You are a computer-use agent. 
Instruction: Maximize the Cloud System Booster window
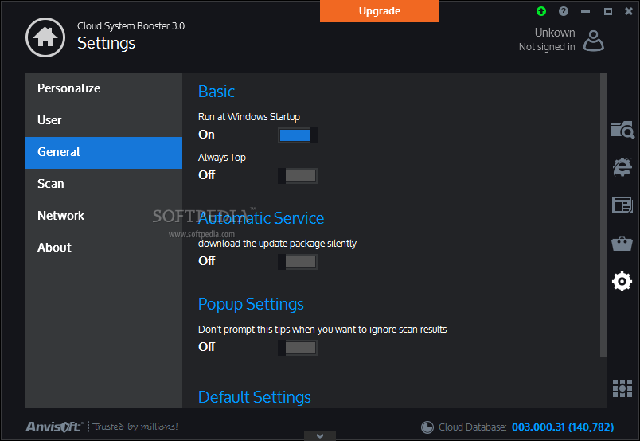coord(607,11)
